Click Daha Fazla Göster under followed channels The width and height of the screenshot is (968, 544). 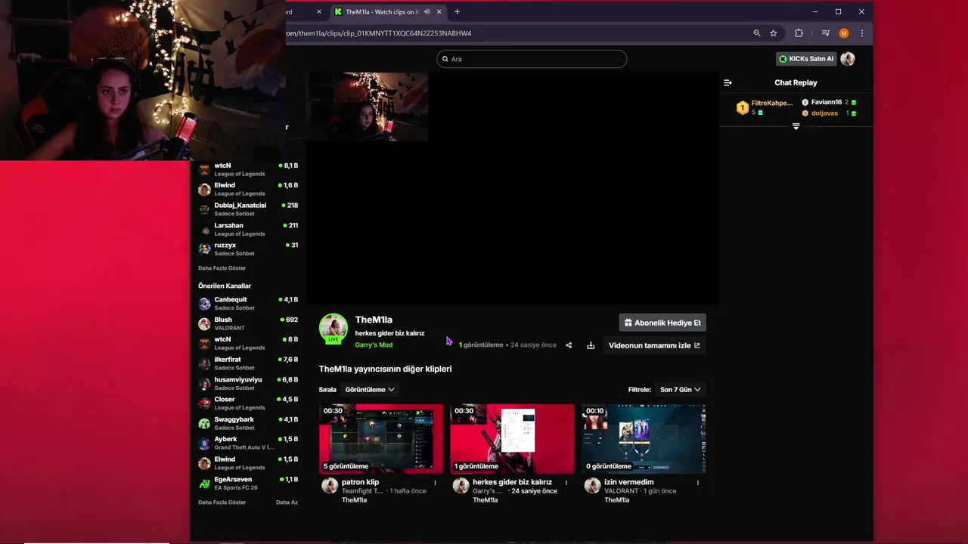click(222, 268)
